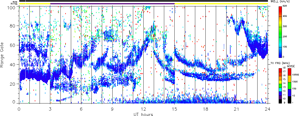Click the 16 label on TX frequency scale
This screenshot has height=116, width=299.
pyautogui.click(x=284, y=75)
